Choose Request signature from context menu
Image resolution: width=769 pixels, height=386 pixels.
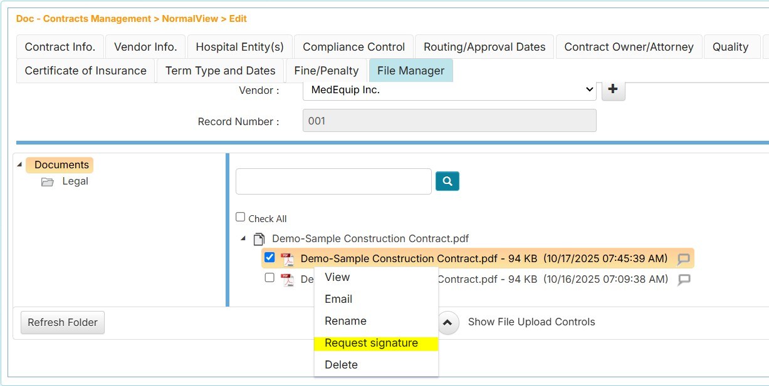[371, 343]
